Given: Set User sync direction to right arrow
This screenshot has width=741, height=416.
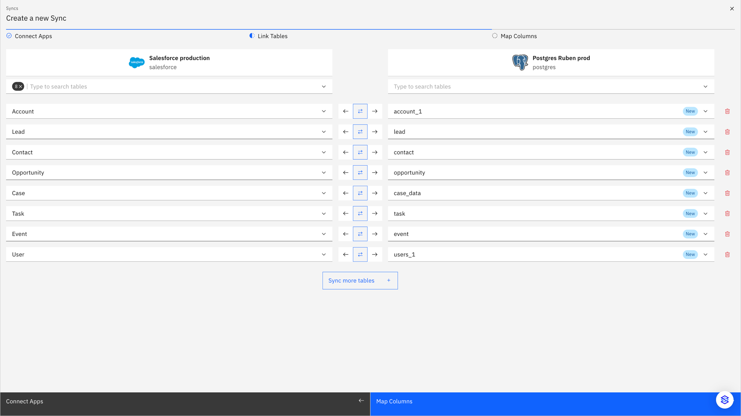Looking at the screenshot, I should click(375, 254).
